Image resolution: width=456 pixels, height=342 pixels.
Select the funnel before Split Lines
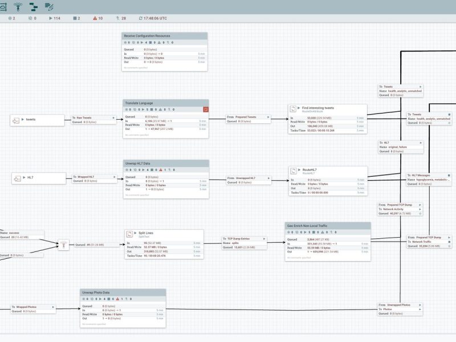click(64, 245)
